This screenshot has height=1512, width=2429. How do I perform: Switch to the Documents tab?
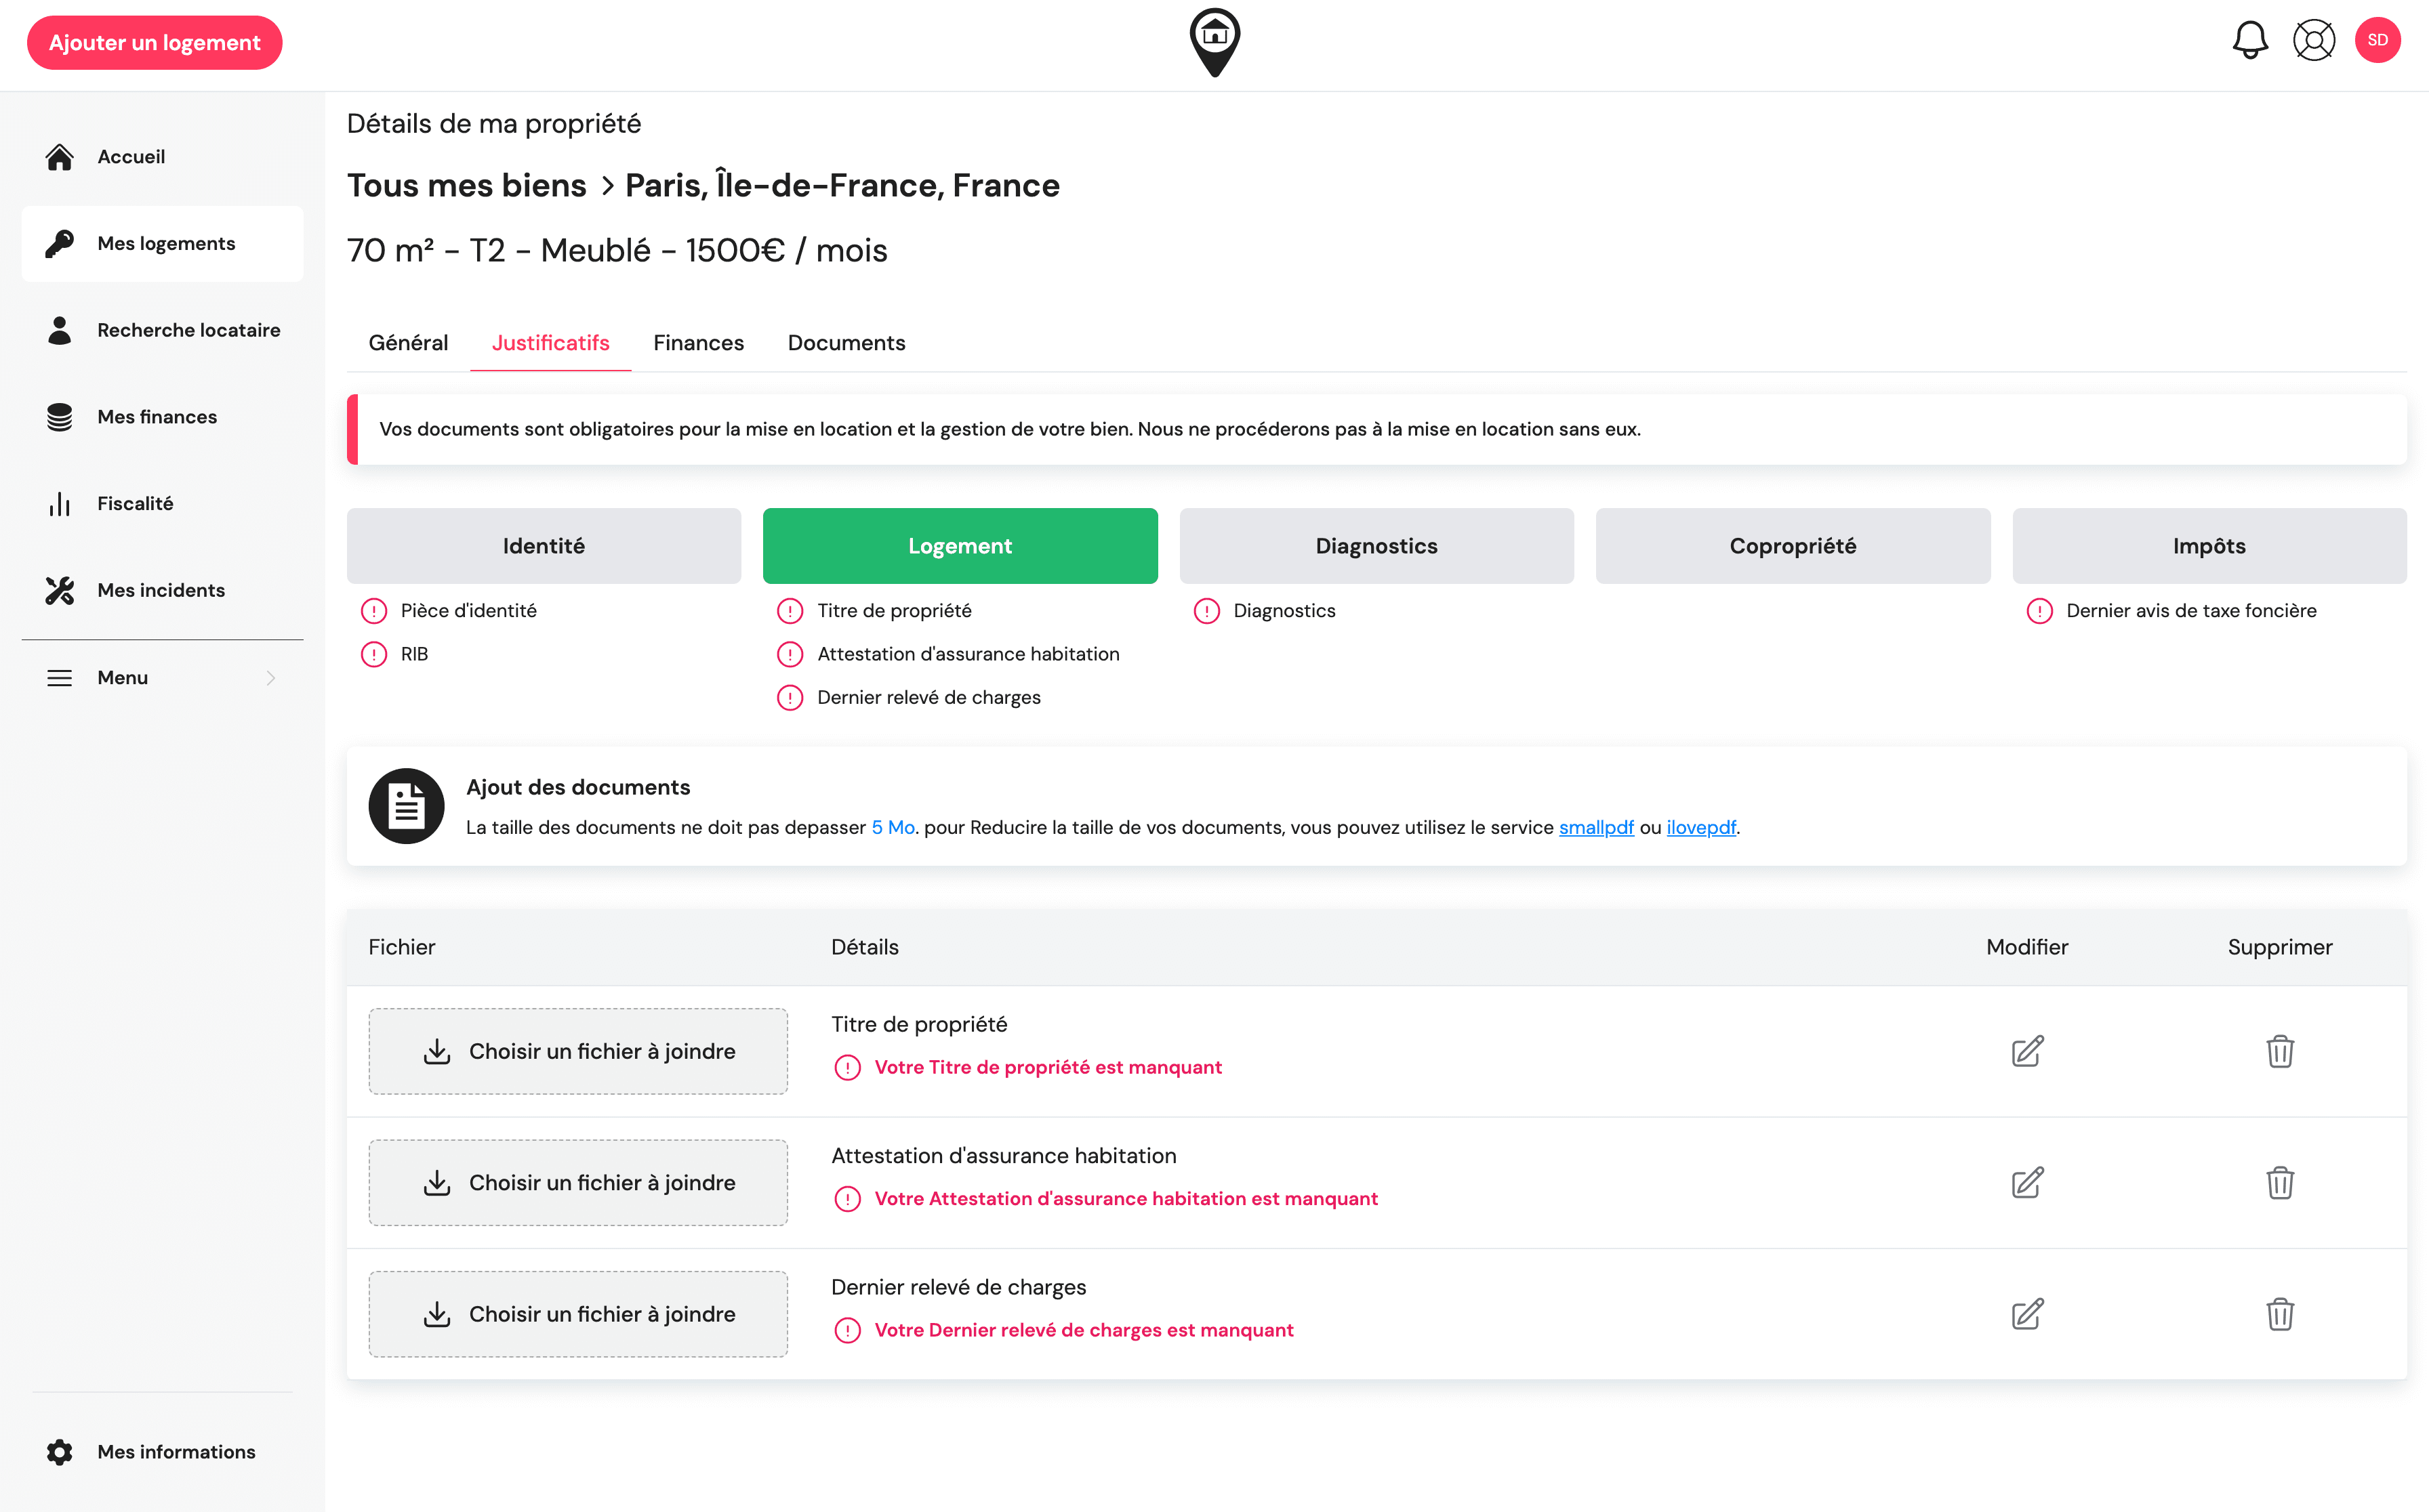coord(845,342)
